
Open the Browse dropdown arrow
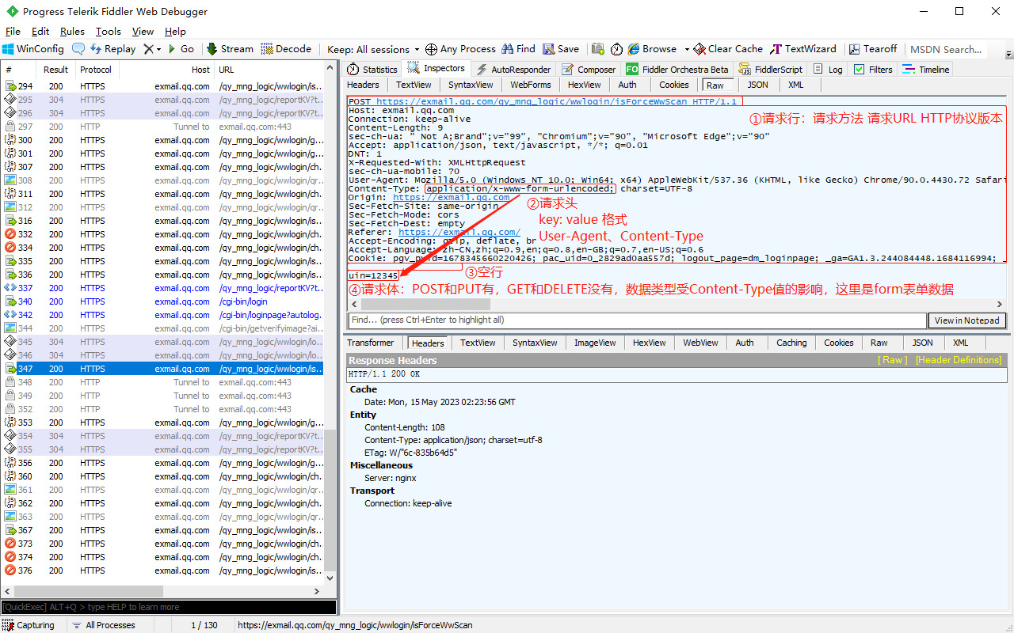687,49
